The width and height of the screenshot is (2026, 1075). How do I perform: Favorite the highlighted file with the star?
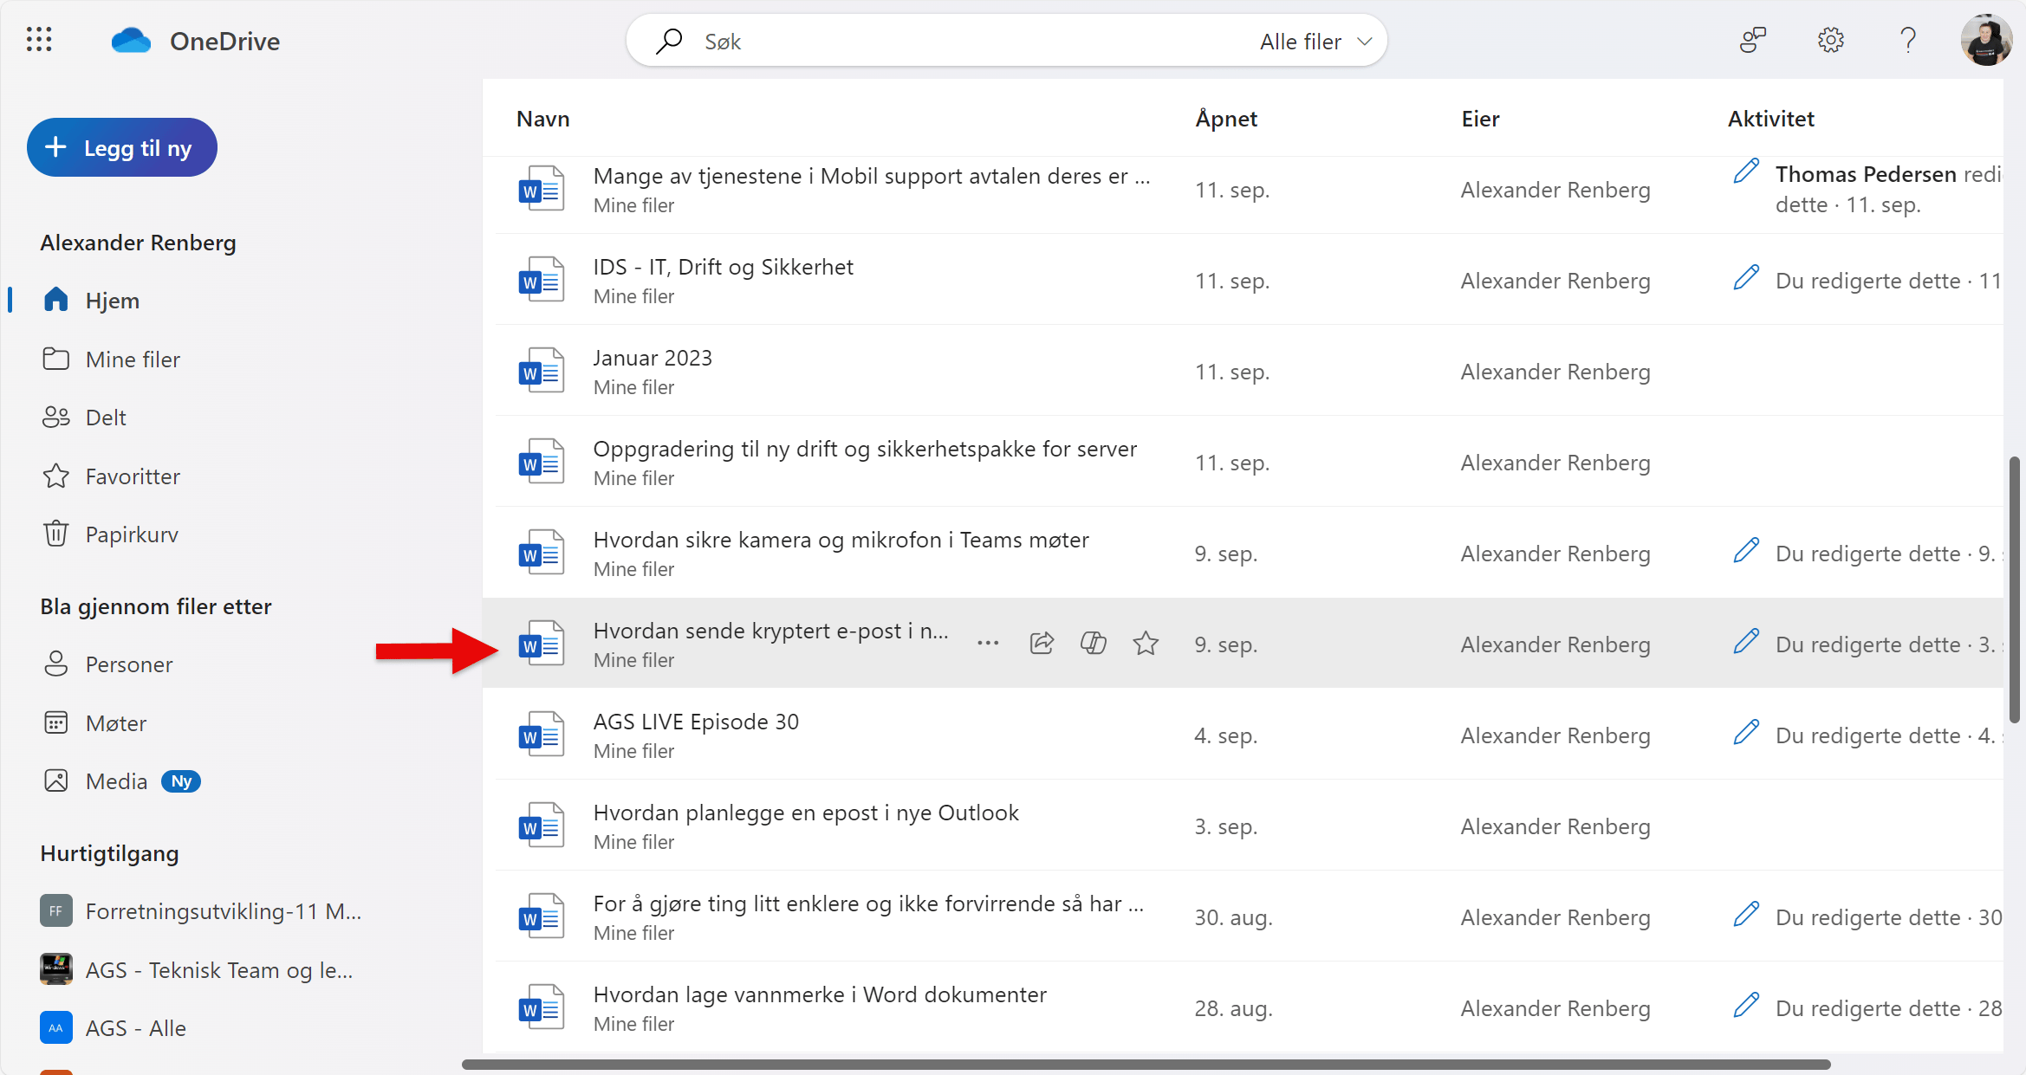pyautogui.click(x=1145, y=643)
